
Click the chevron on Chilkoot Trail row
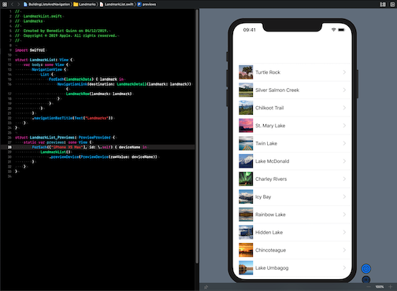point(344,108)
